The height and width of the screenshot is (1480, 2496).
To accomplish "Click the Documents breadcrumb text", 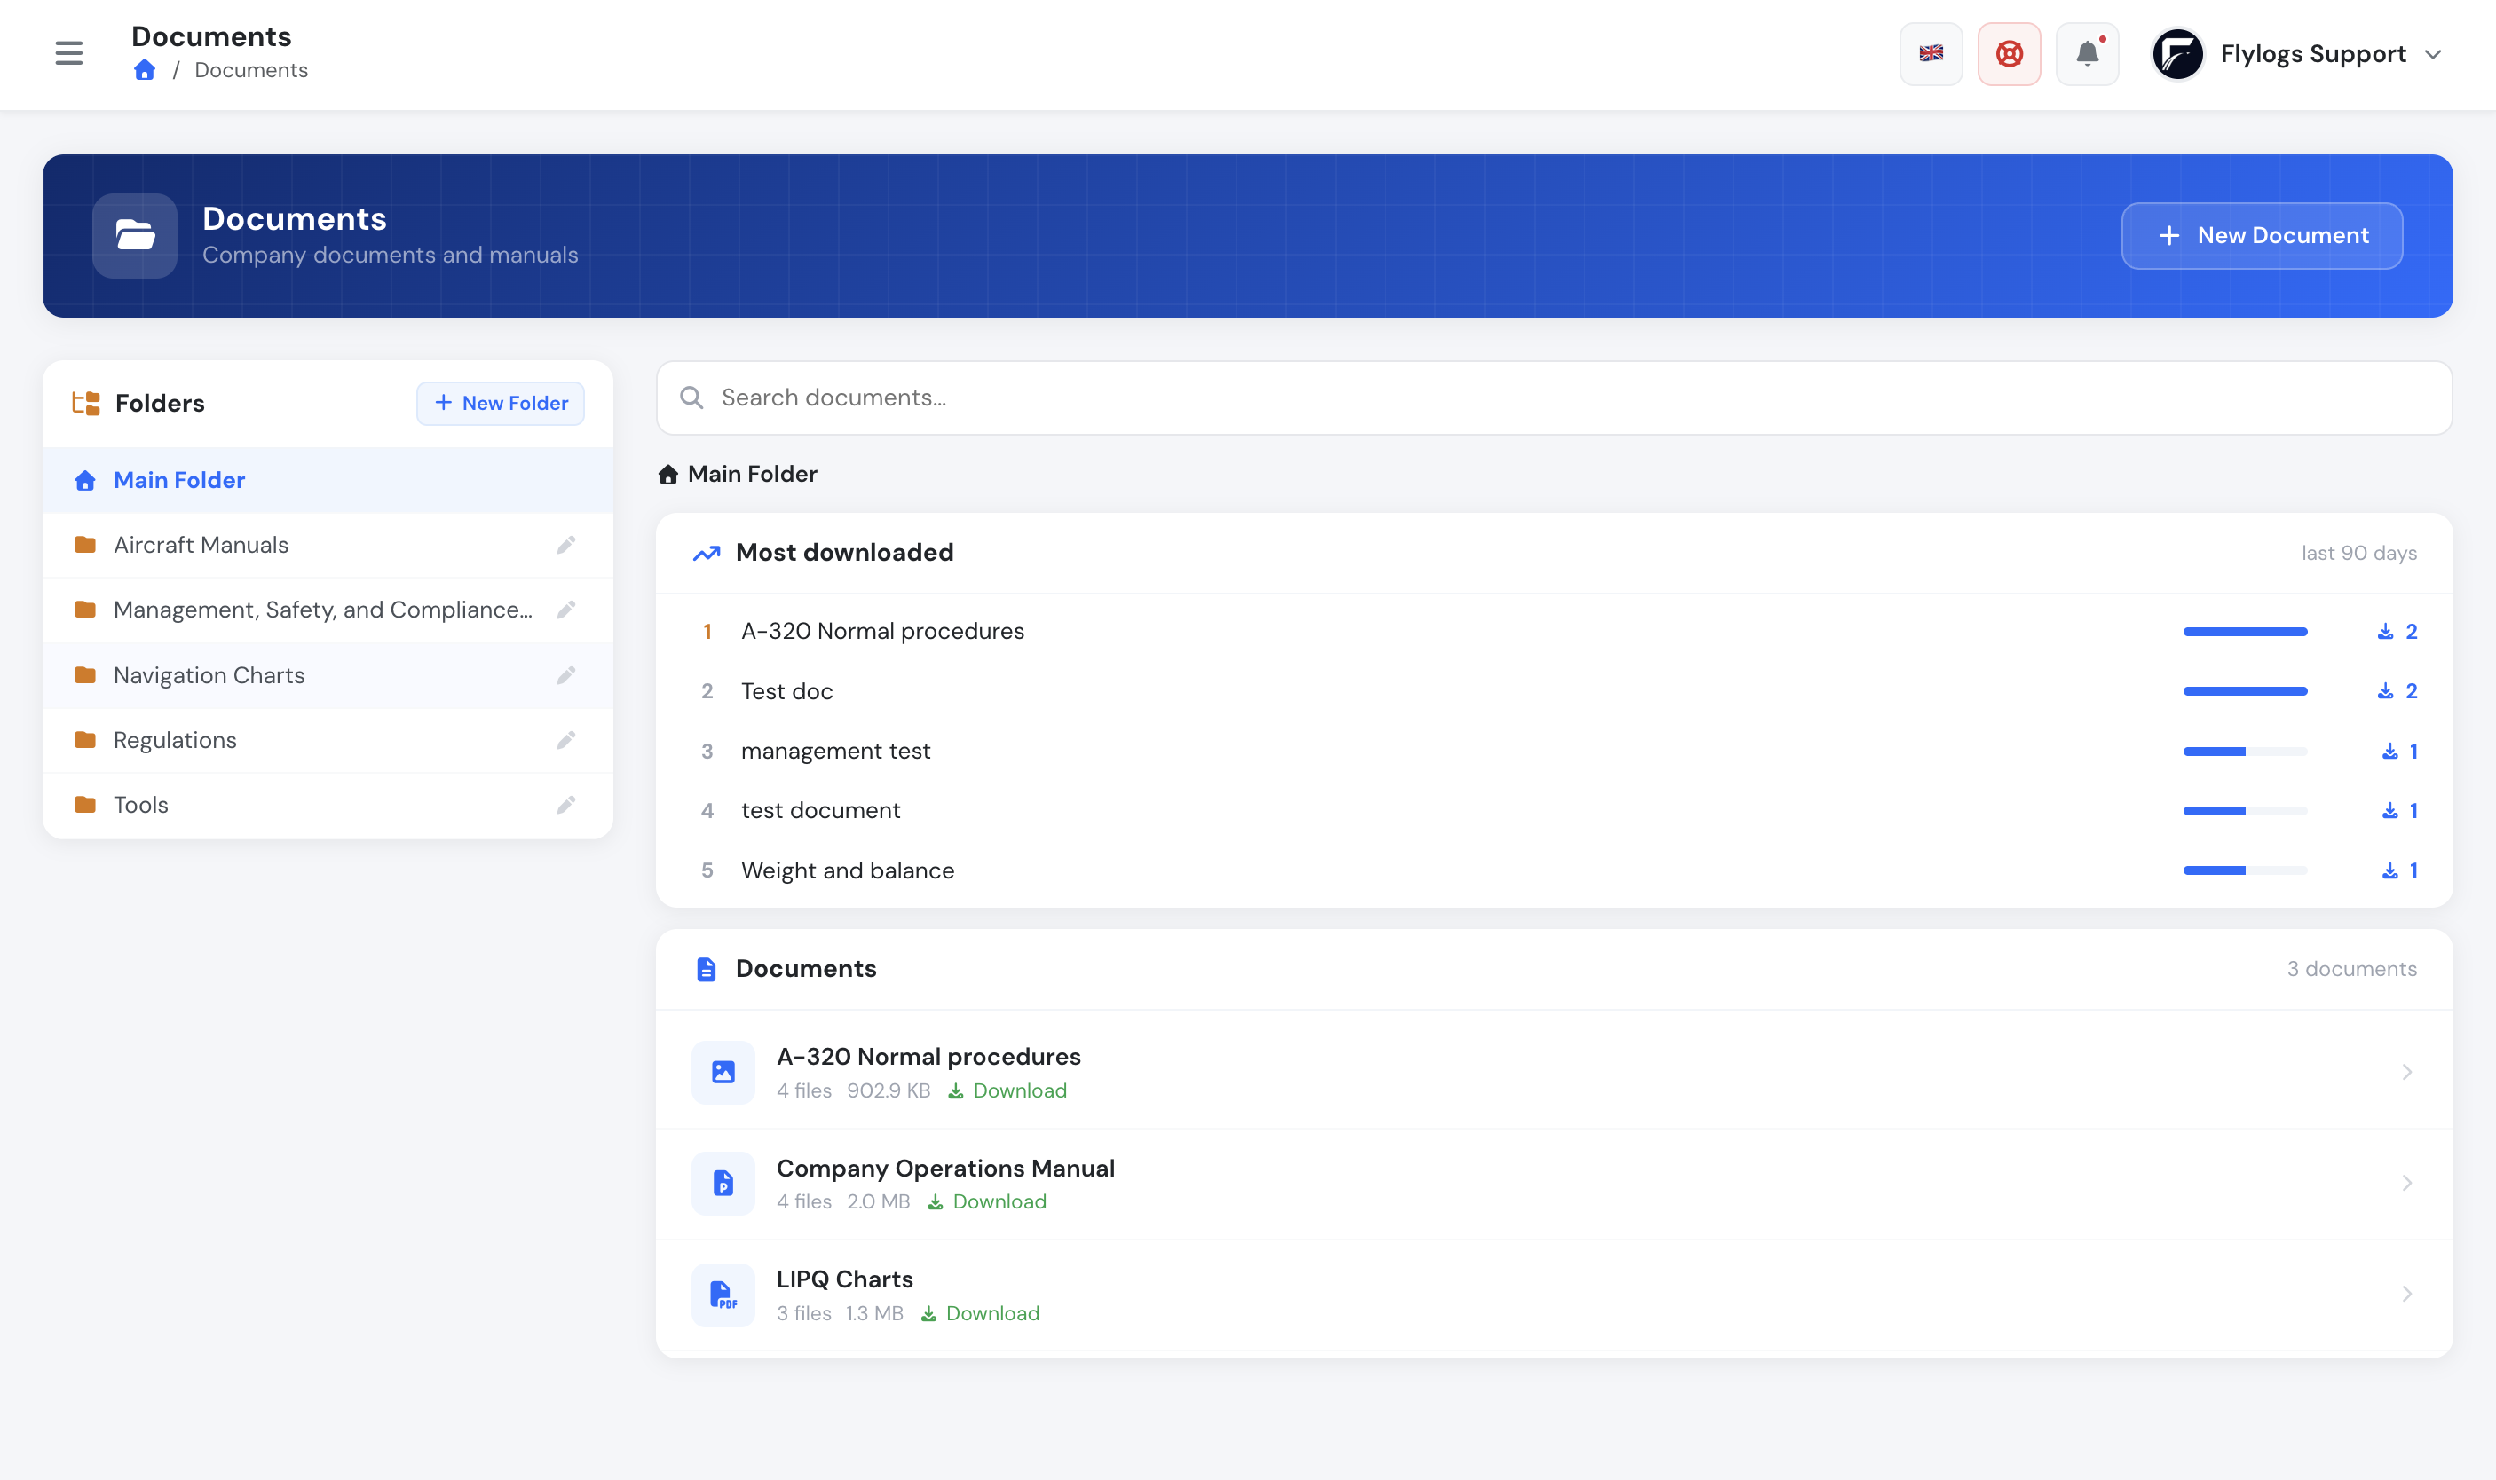I will coord(250,70).
